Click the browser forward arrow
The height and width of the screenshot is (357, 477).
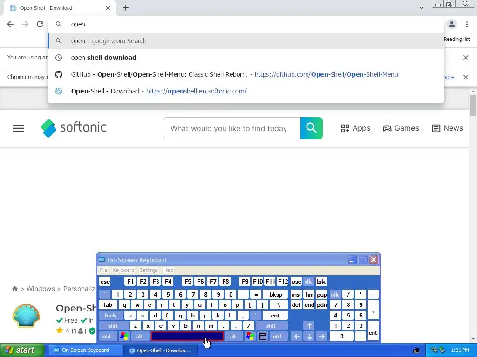(25, 24)
